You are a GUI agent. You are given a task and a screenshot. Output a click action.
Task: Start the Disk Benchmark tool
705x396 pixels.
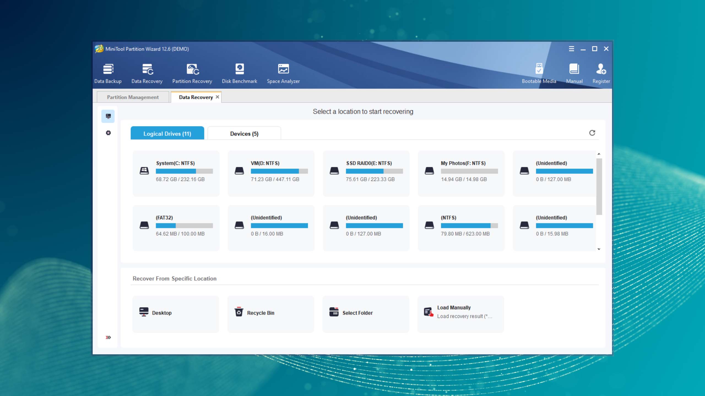240,73
